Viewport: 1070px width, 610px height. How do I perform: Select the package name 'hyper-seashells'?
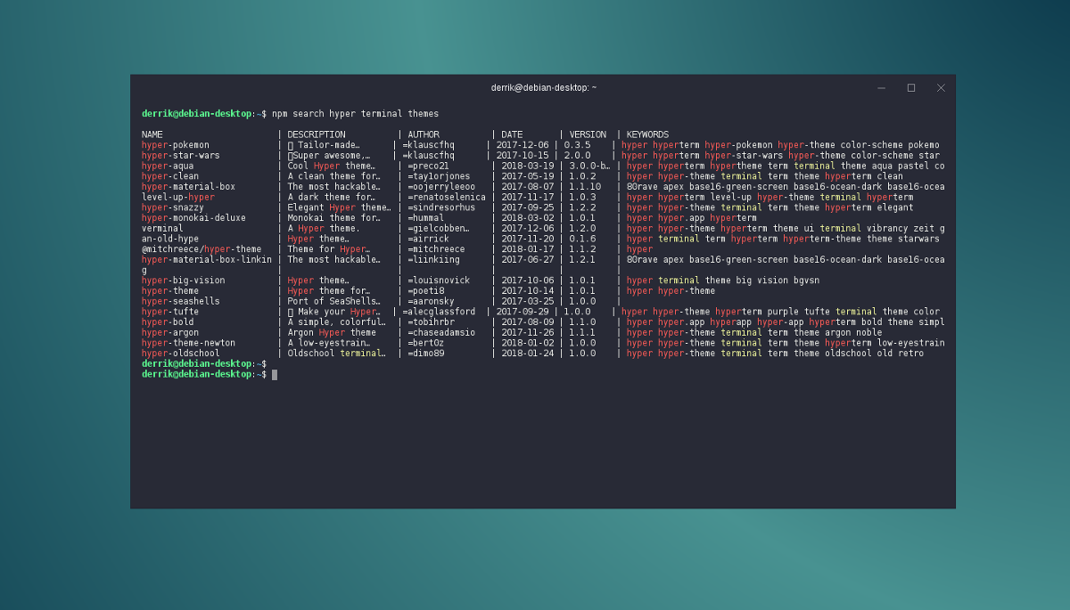181,301
